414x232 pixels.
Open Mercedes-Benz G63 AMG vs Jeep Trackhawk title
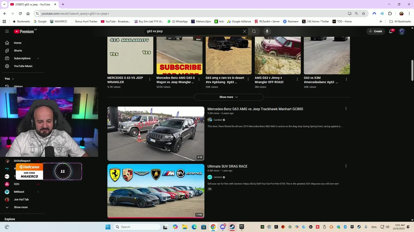click(255, 109)
